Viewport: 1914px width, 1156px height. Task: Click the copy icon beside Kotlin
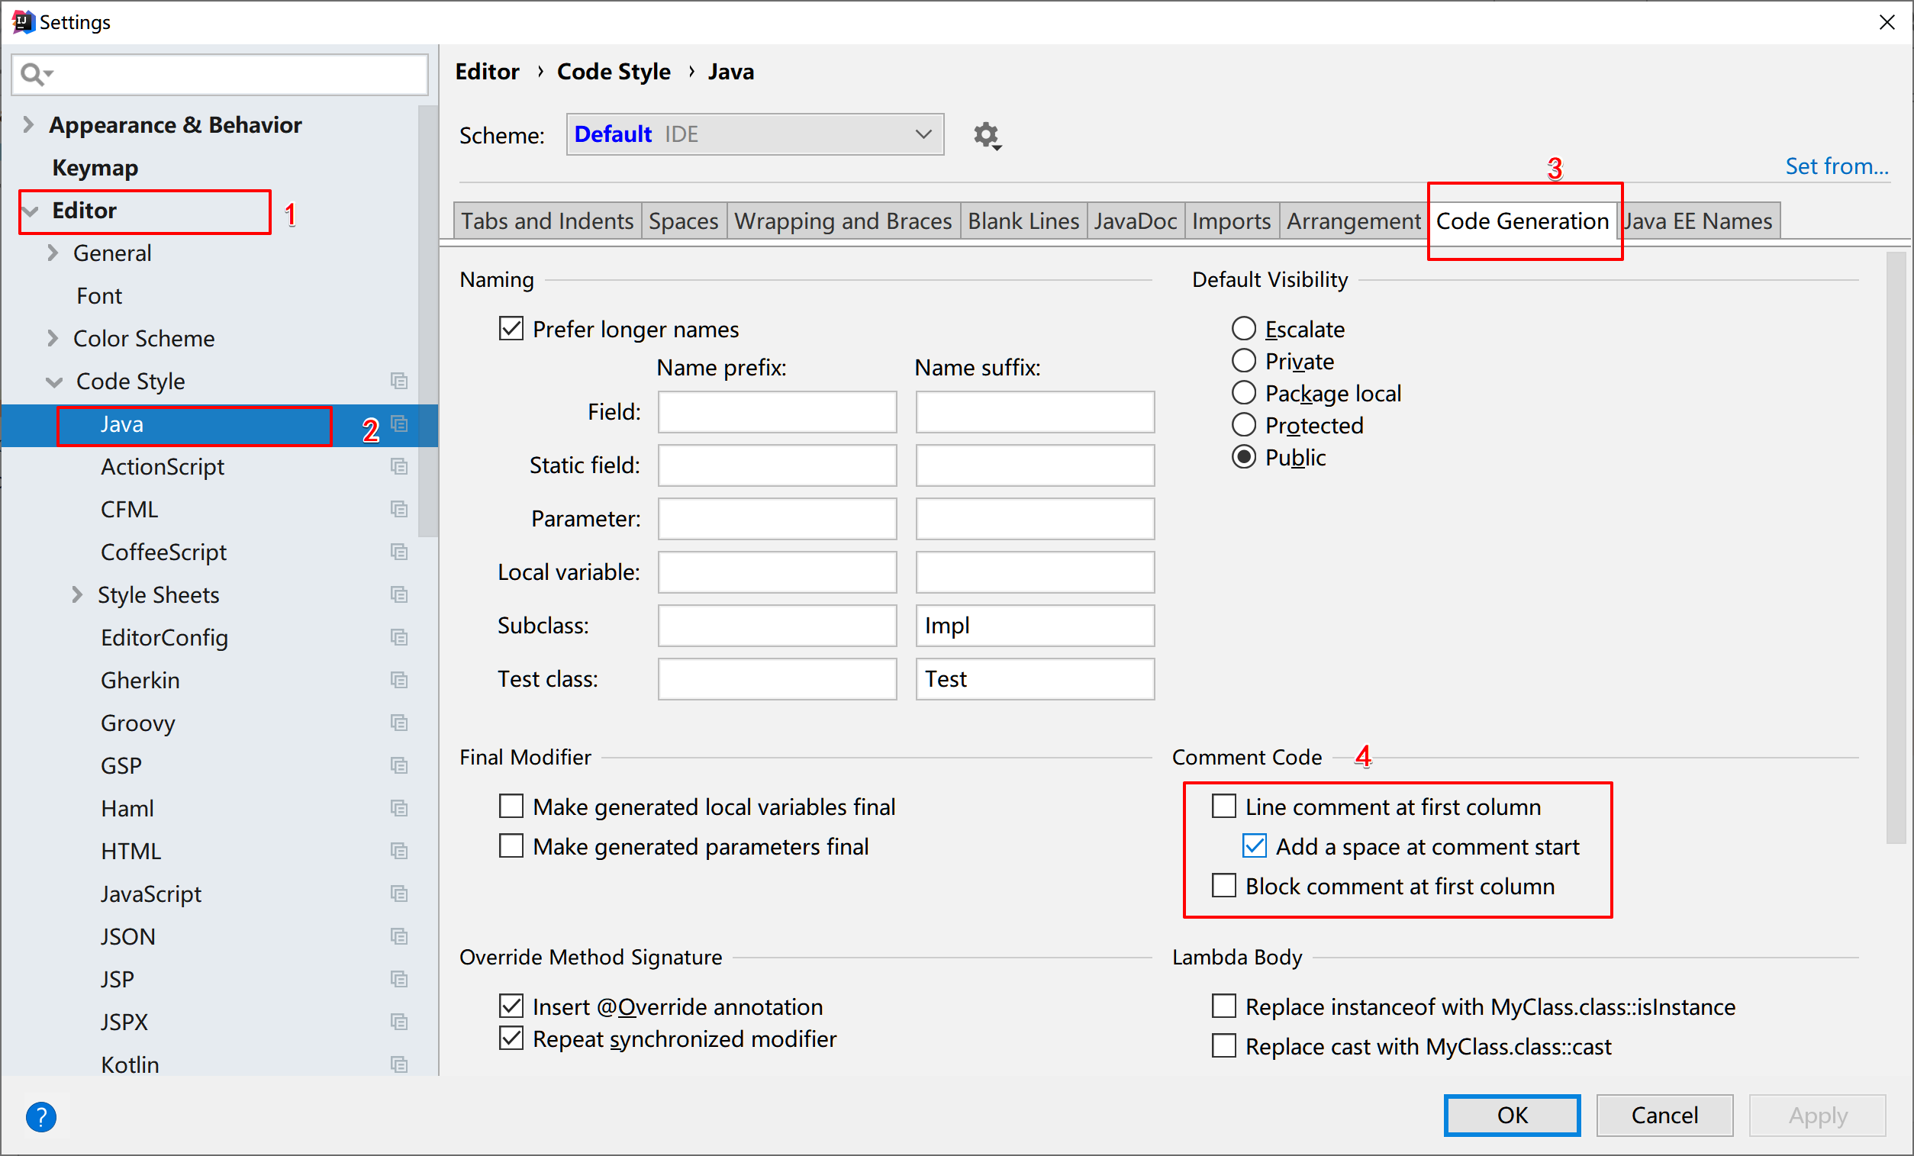[x=398, y=1064]
